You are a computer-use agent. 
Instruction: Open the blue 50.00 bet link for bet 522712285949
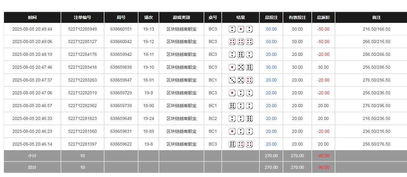pyautogui.click(x=271, y=29)
